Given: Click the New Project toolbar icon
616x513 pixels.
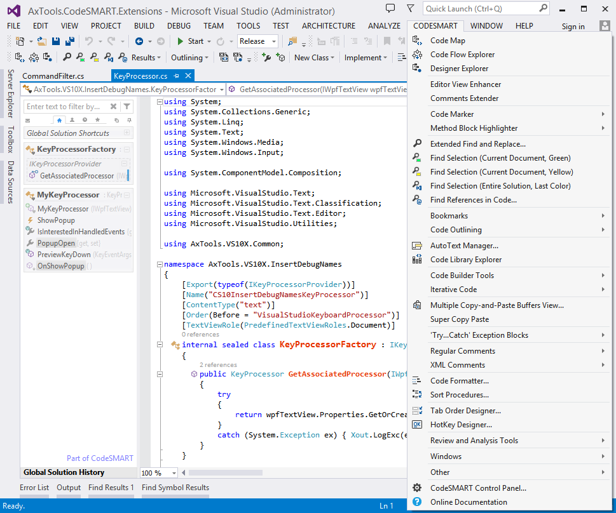Looking at the screenshot, I should coord(20,41).
